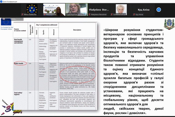The height and width of the screenshot is (117, 175).
Task: Select Maryna Galat's video thumbnail
Action: [x=54, y=10]
